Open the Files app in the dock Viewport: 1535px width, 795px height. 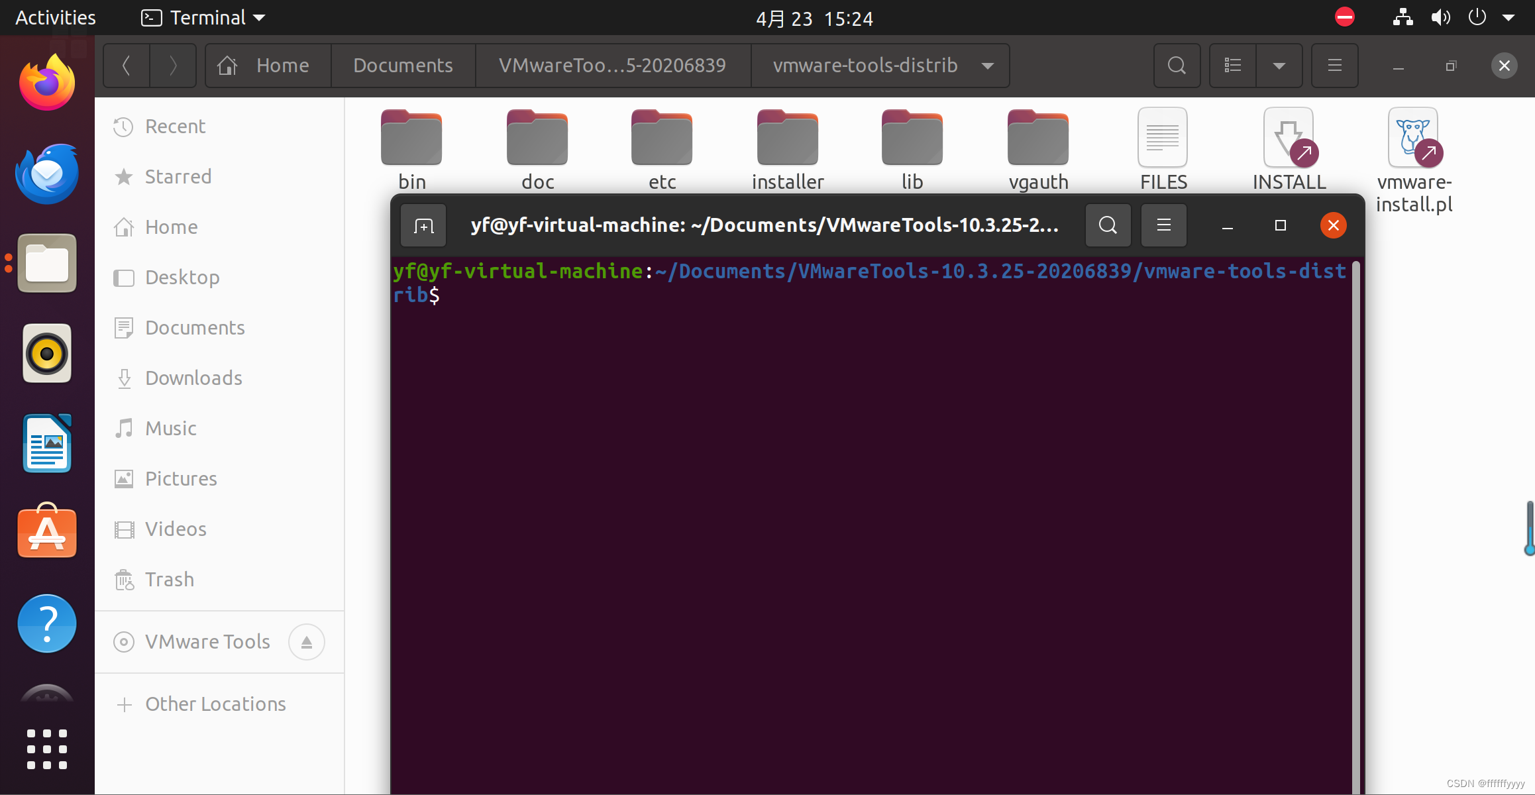point(47,263)
